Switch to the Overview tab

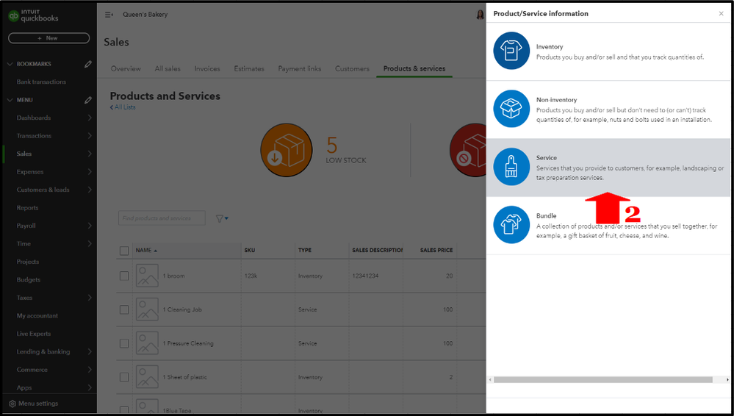point(126,68)
